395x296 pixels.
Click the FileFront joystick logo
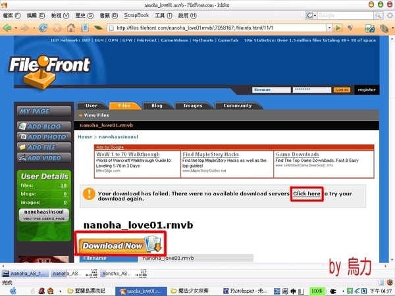coord(49,72)
